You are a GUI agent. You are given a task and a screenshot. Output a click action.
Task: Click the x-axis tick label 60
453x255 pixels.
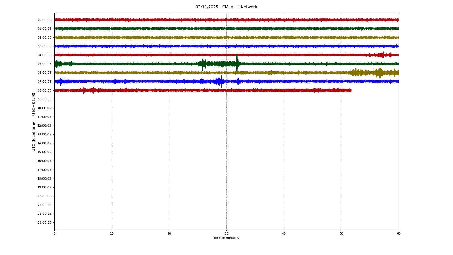click(x=399, y=234)
